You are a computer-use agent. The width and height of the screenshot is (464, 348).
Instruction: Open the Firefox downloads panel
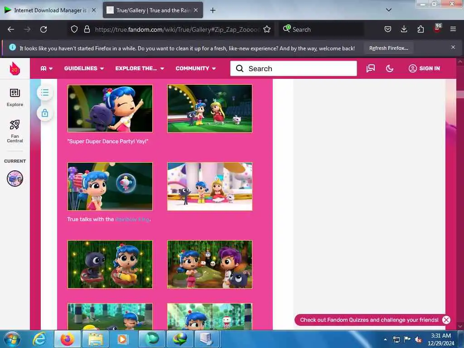(404, 29)
